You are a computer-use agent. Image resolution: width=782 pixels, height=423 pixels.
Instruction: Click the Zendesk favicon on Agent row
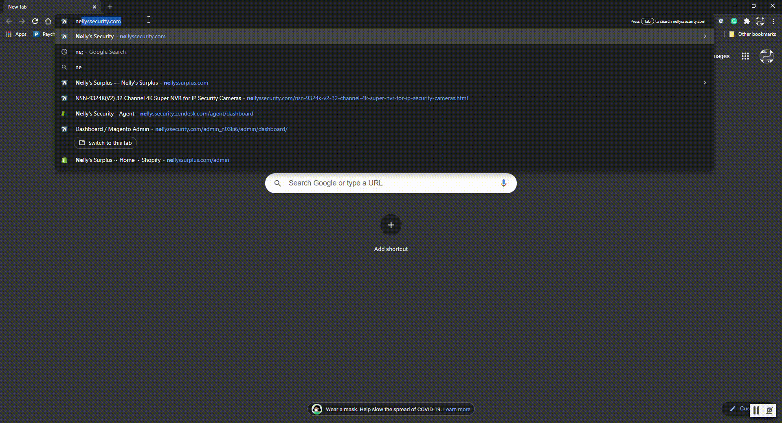coord(64,113)
